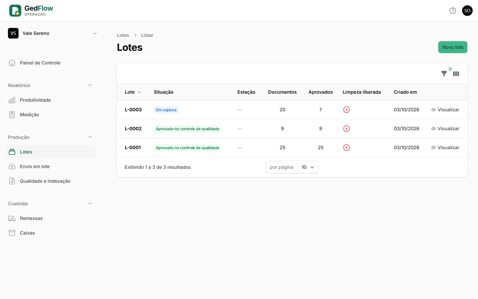This screenshot has height=299, width=478.
Task: Click the Exibindo 1 a 3 de 3 resultados text
Action: point(158,167)
